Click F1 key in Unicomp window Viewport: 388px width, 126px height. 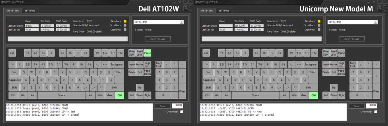[222, 53]
